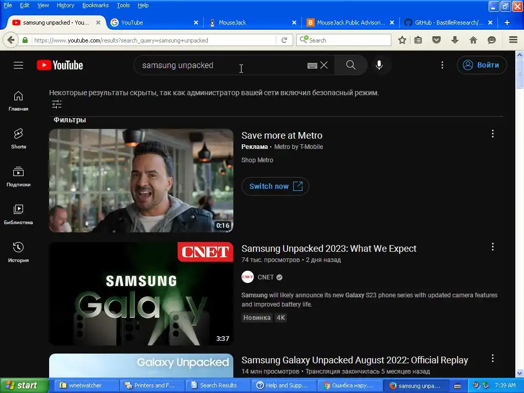Click the Switch now ad button
The image size is (524, 393).
tap(275, 186)
